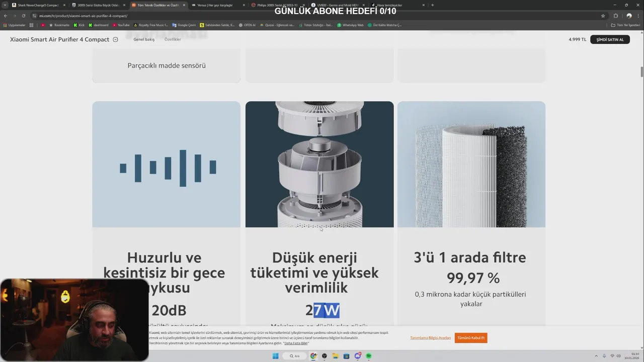Viewport: 644px width, 362px height.
Task: Open the Windows Start menu
Action: click(x=275, y=356)
